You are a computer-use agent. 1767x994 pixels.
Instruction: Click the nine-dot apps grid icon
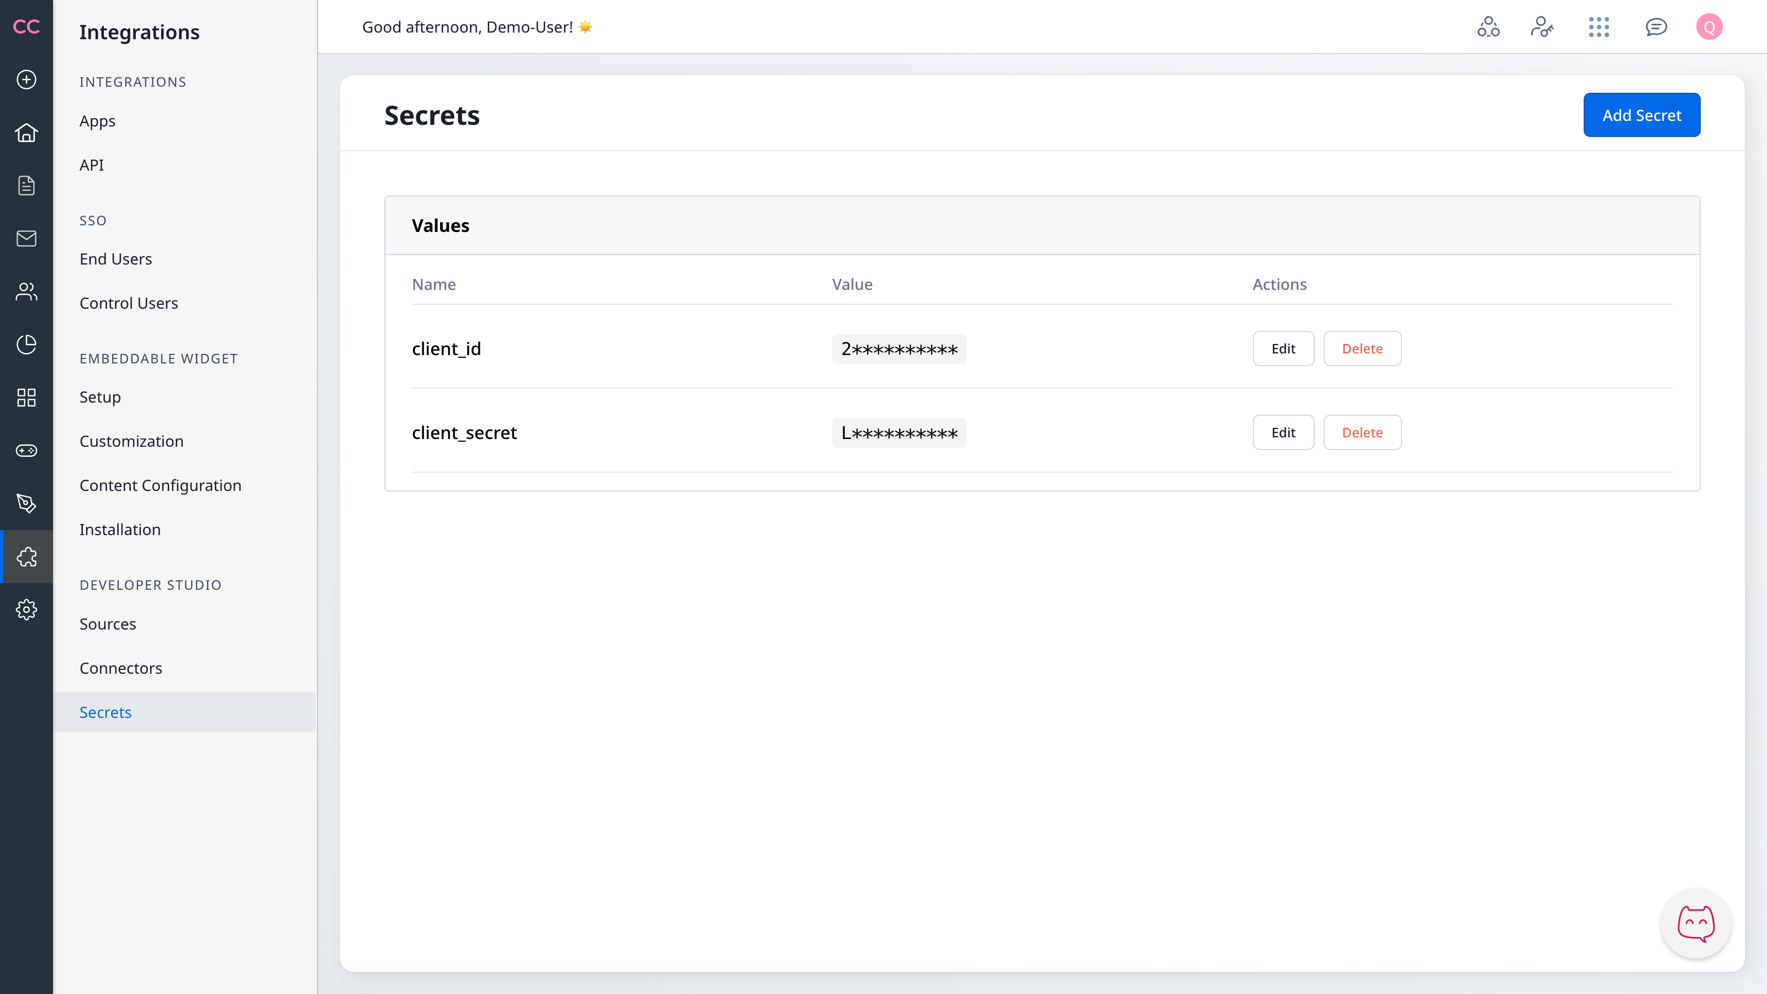(x=1598, y=27)
